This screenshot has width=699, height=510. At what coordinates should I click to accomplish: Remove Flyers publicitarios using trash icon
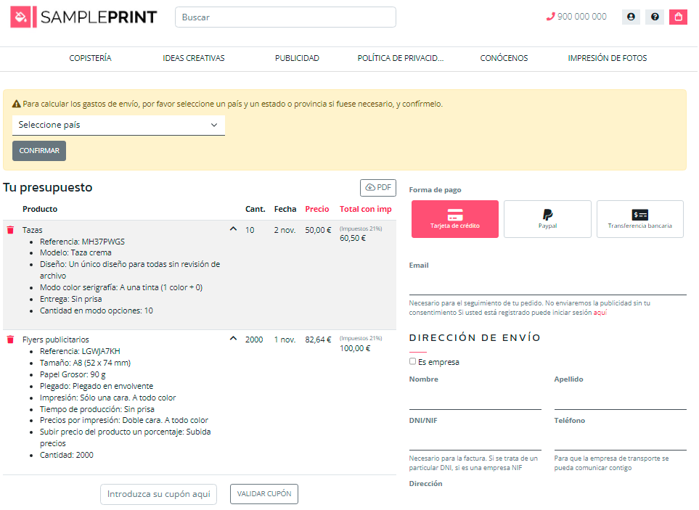[x=10, y=340]
